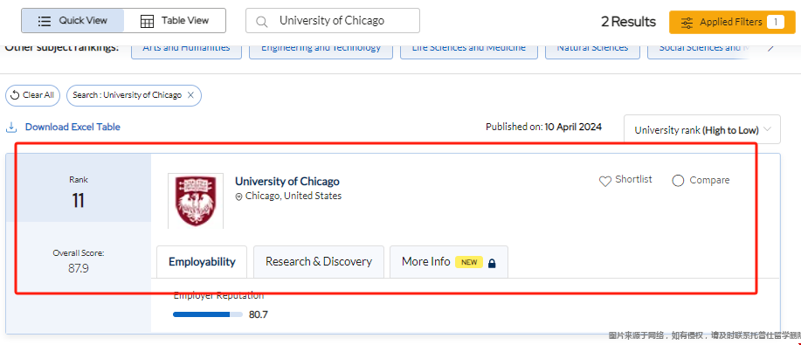Click the University of Chicago search field

[333, 20]
